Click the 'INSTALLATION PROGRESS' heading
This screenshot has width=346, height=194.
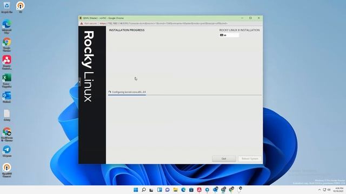coord(127,30)
